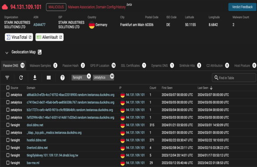
Task: Open the Passive Hash tab
Action: [73, 65]
